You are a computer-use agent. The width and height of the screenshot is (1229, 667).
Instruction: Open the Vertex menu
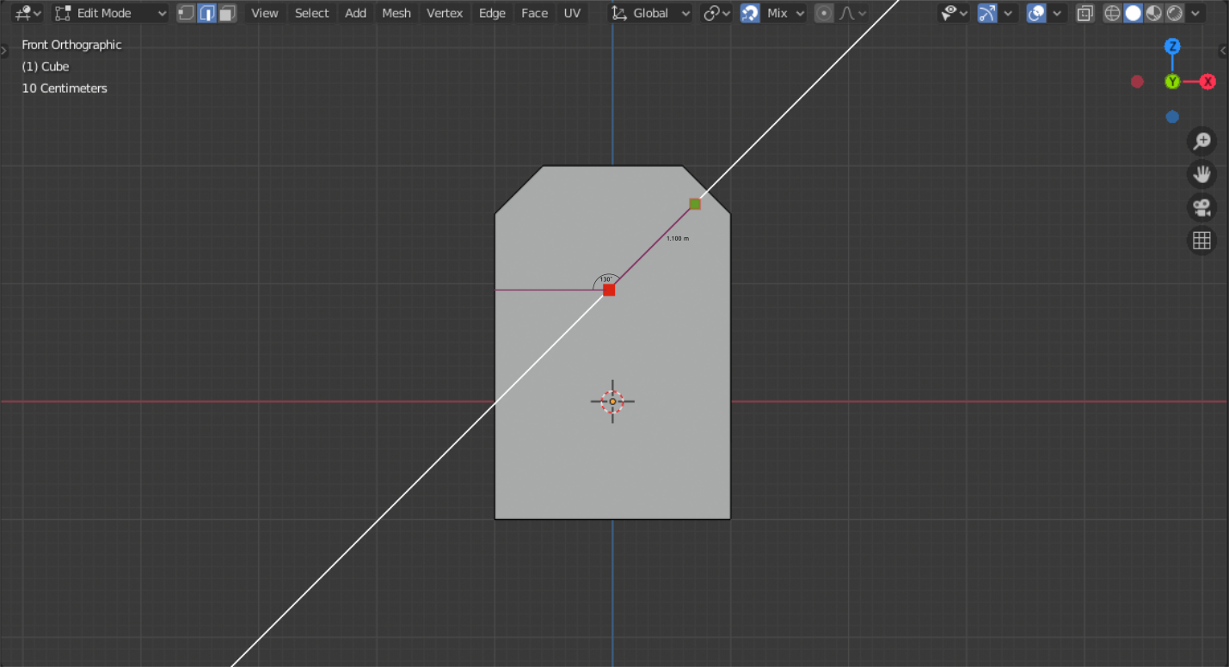coord(445,13)
